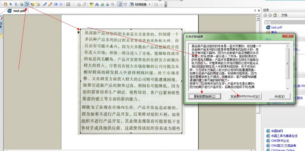Go forward in the task pane
The width and height of the screenshot is (305, 151).
pyautogui.click(x=270, y=15)
